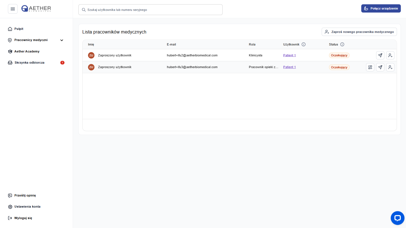
Task: Click the Status column info icon
Action: tap(342, 44)
